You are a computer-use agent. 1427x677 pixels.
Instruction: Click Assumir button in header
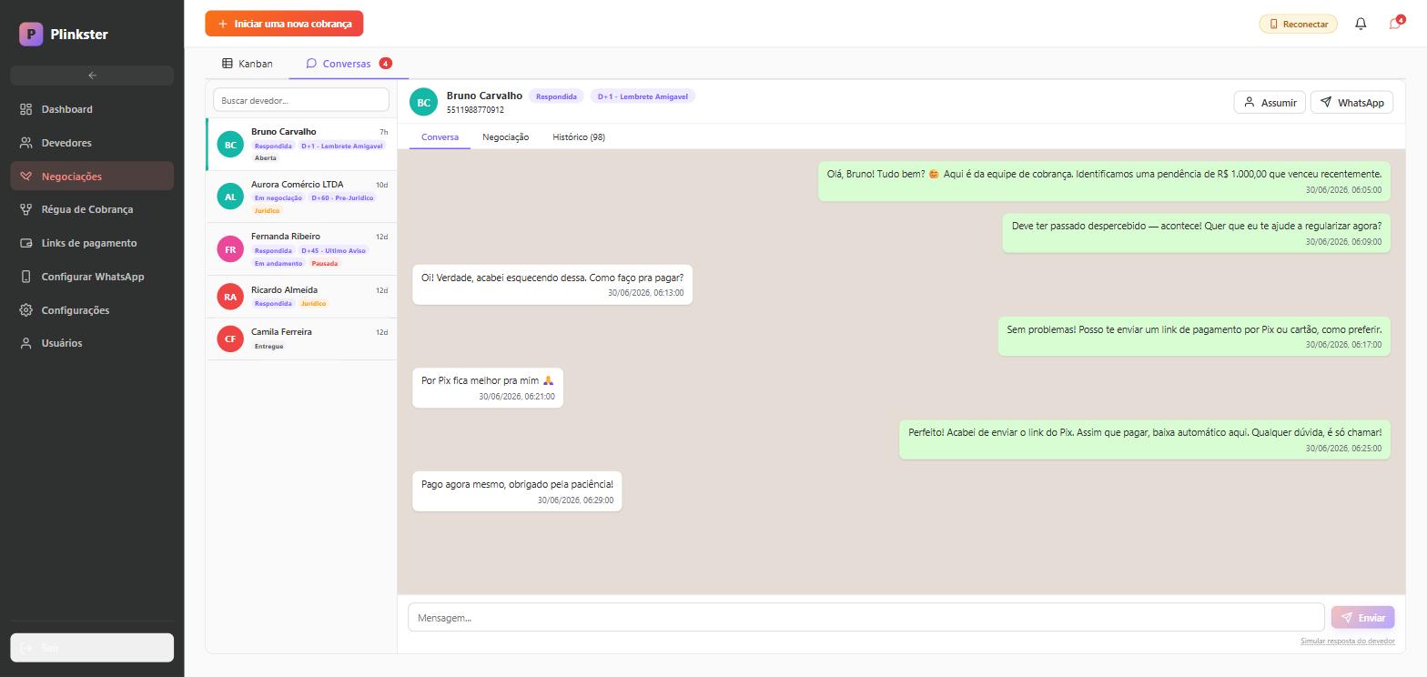pos(1270,102)
